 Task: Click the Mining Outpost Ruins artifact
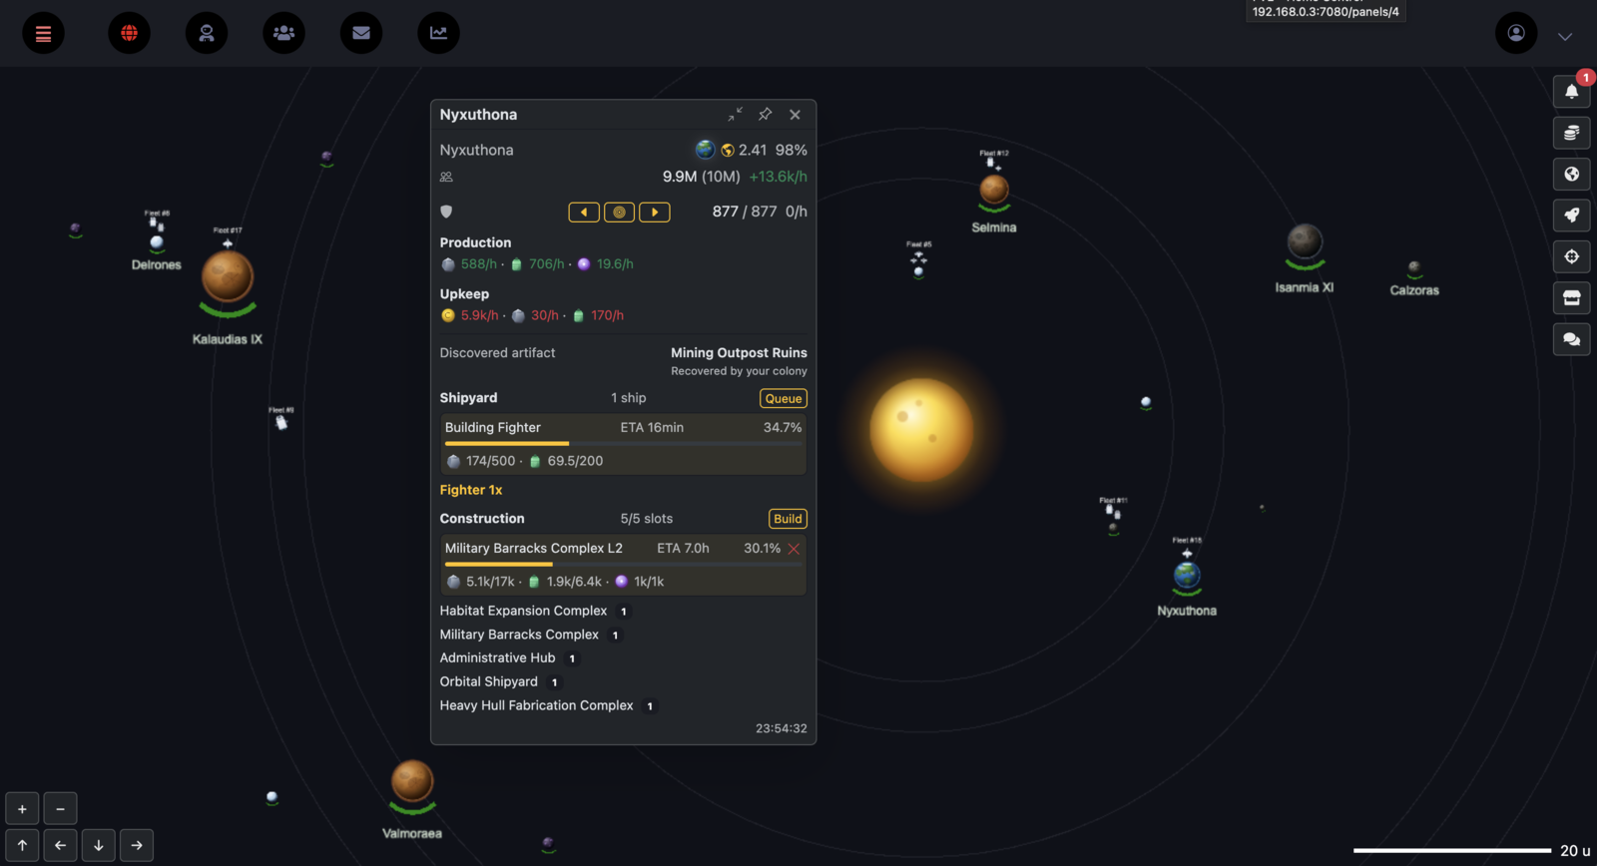click(x=739, y=353)
